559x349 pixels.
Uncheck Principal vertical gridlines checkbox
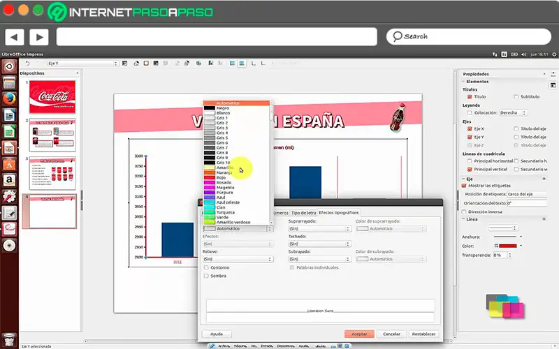(x=470, y=170)
